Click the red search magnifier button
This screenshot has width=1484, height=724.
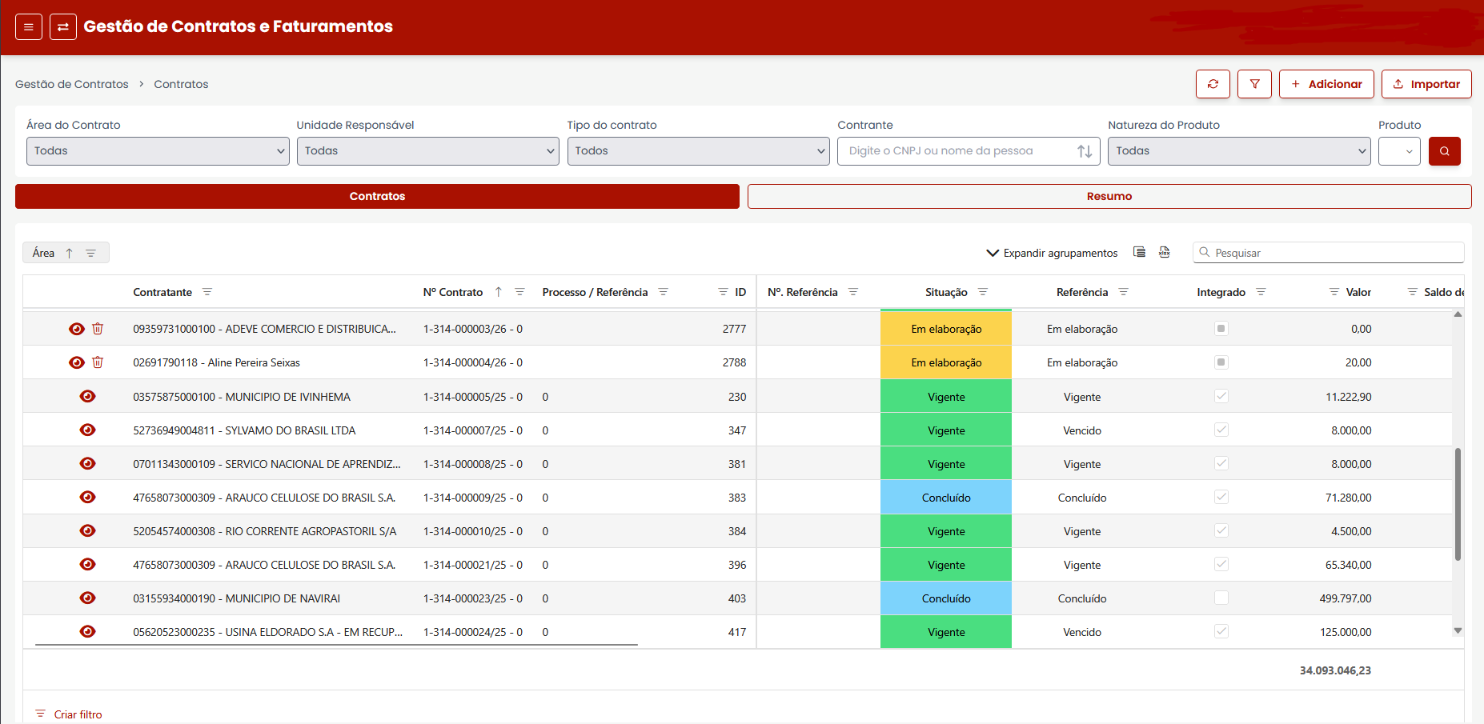[1444, 151]
